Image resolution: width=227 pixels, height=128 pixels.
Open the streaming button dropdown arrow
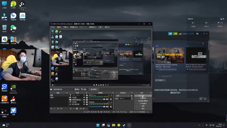150,96
